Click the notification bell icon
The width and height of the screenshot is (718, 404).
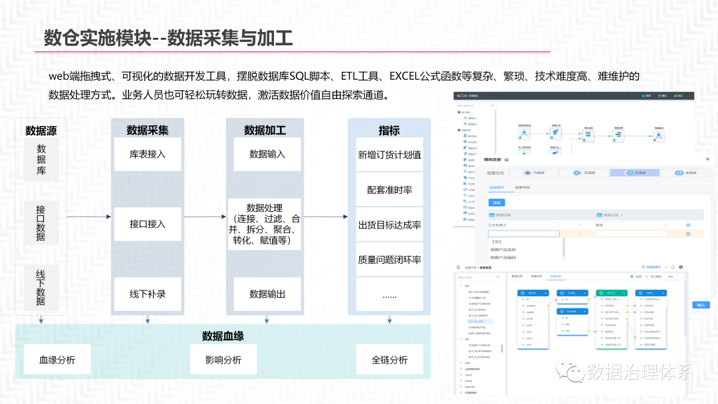pos(672,266)
